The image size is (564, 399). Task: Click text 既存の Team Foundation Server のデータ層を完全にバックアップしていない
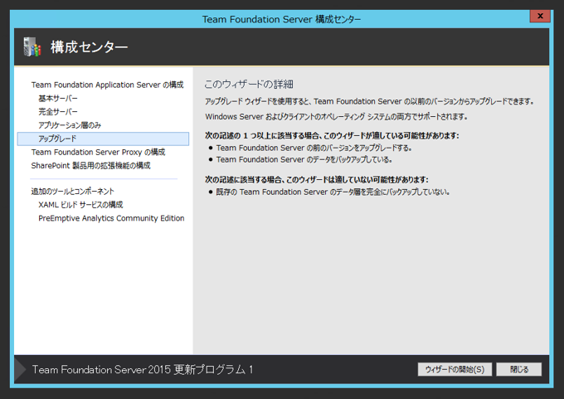[333, 192]
